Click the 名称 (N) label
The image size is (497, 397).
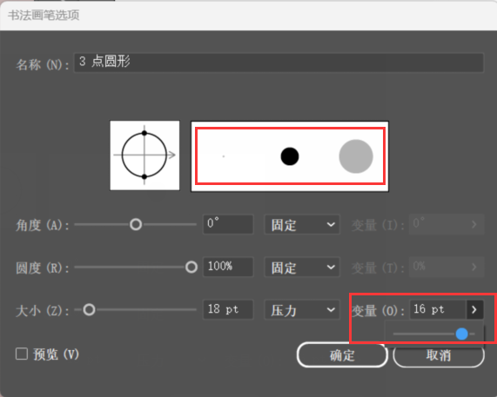coord(42,64)
